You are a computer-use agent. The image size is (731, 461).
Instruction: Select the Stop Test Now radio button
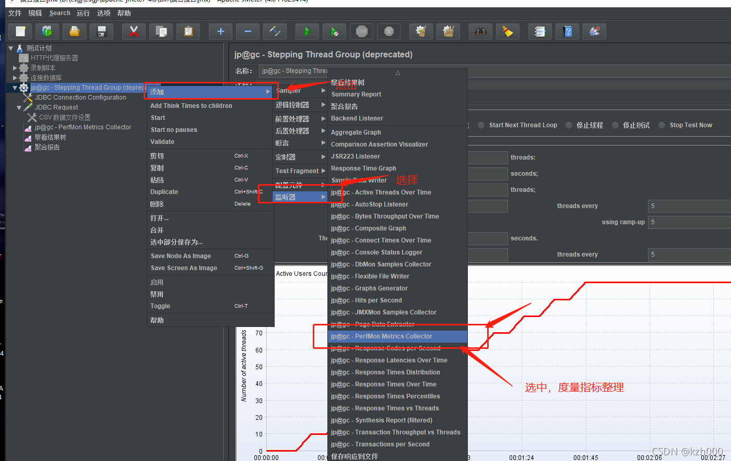(x=662, y=125)
